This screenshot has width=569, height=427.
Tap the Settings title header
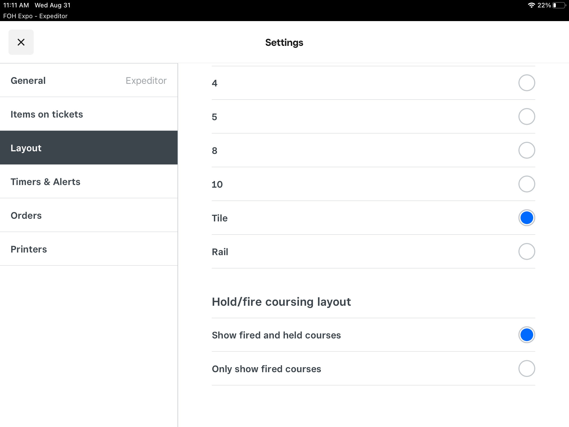pos(284,42)
